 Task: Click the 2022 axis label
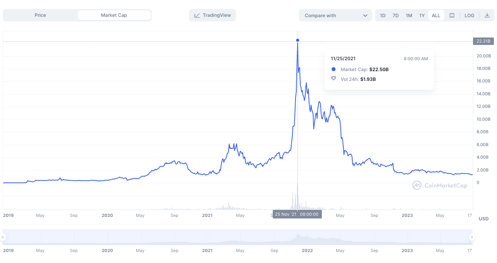307,250
